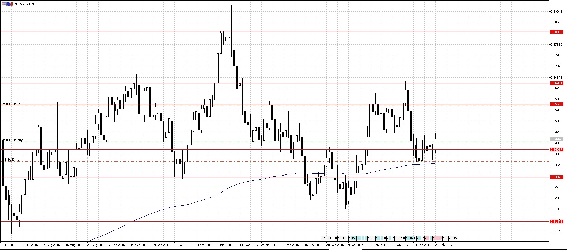Click the 24 Nov 2016 date label
Image resolution: width=567 pixels, height=250 pixels.
click(270, 245)
